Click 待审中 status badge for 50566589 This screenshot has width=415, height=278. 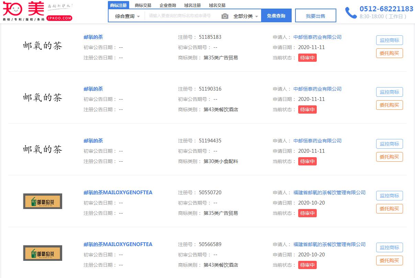307,265
